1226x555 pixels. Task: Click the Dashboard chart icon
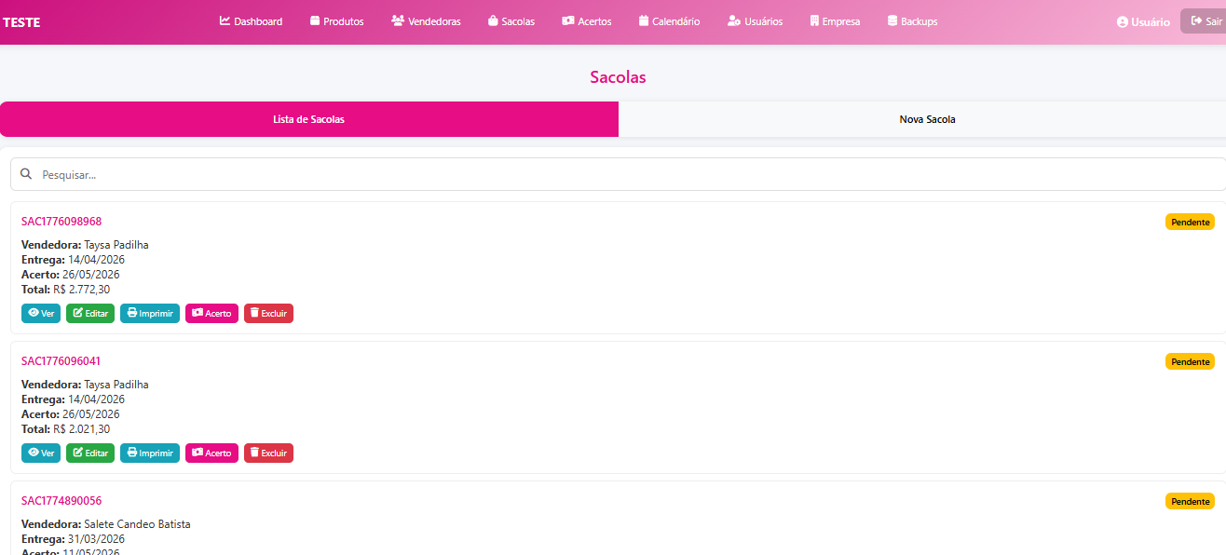[225, 20]
